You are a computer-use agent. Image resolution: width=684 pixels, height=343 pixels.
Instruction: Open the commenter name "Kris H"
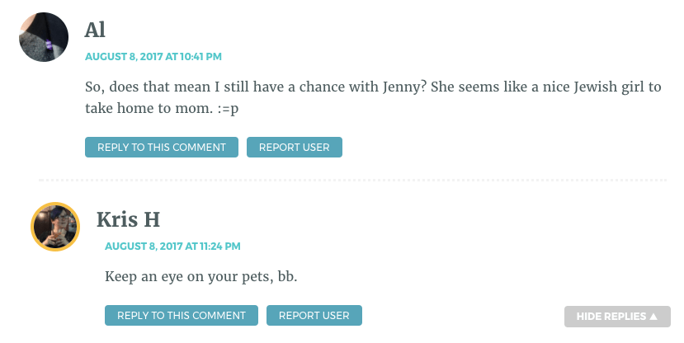pos(128,220)
